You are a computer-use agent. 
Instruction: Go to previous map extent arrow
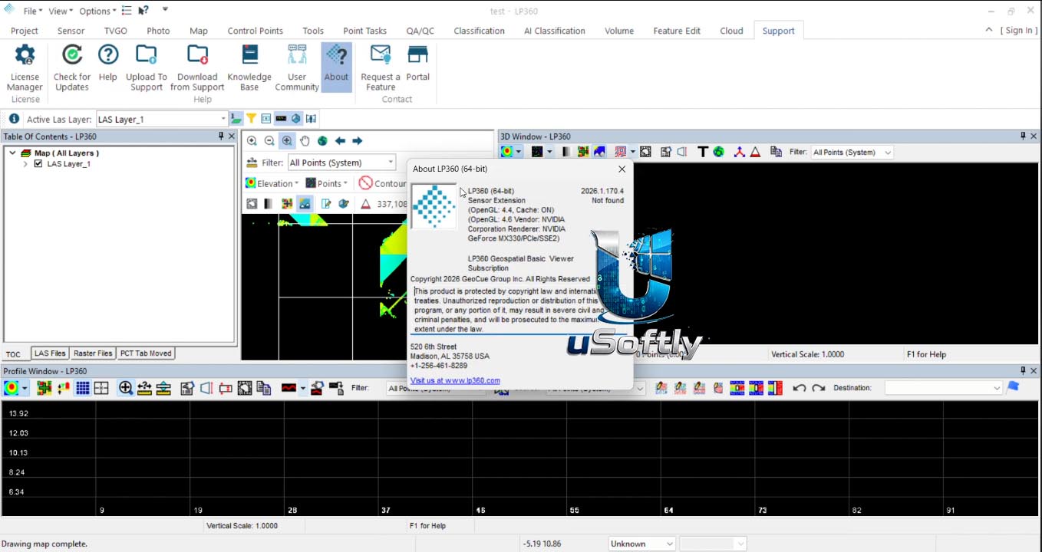tap(340, 141)
